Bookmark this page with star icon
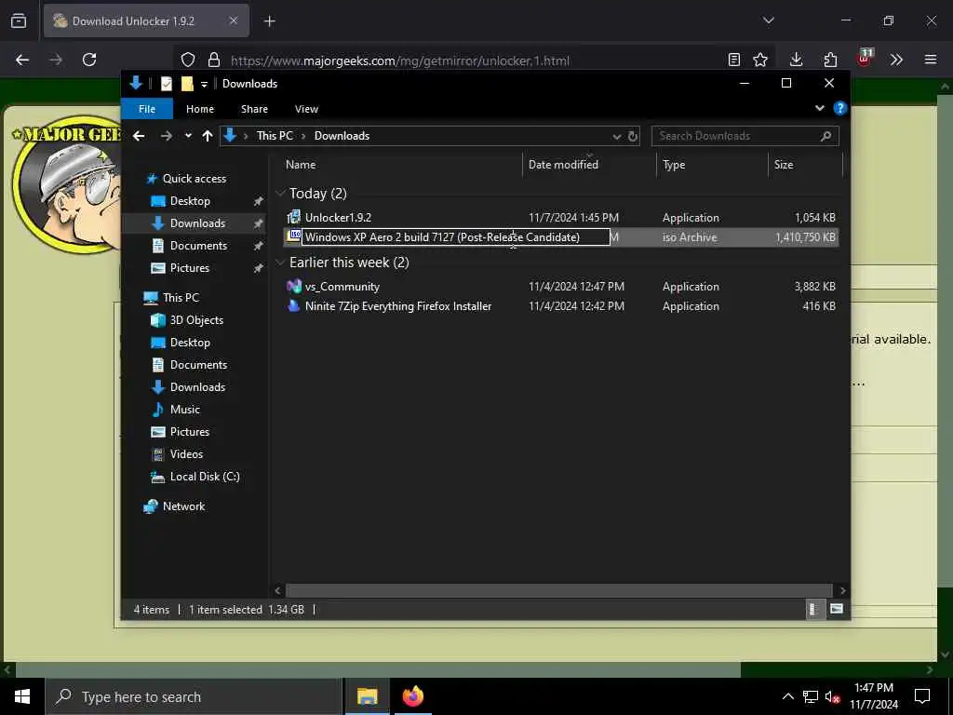The image size is (953, 715). [760, 60]
